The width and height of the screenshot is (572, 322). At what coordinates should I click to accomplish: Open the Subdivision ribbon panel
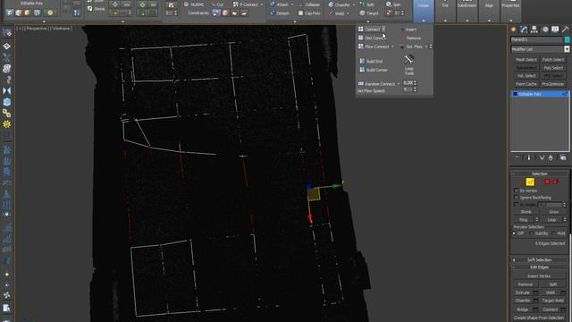point(467,11)
